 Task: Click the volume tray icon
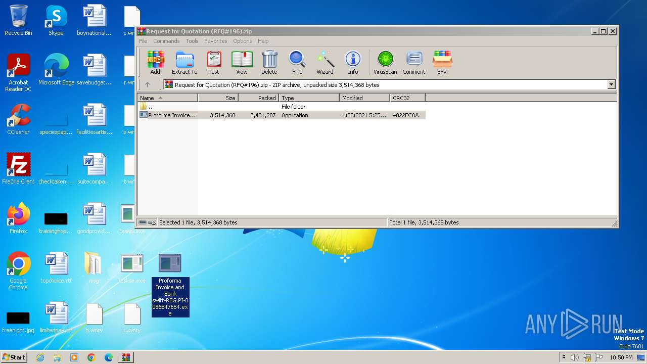575,357
